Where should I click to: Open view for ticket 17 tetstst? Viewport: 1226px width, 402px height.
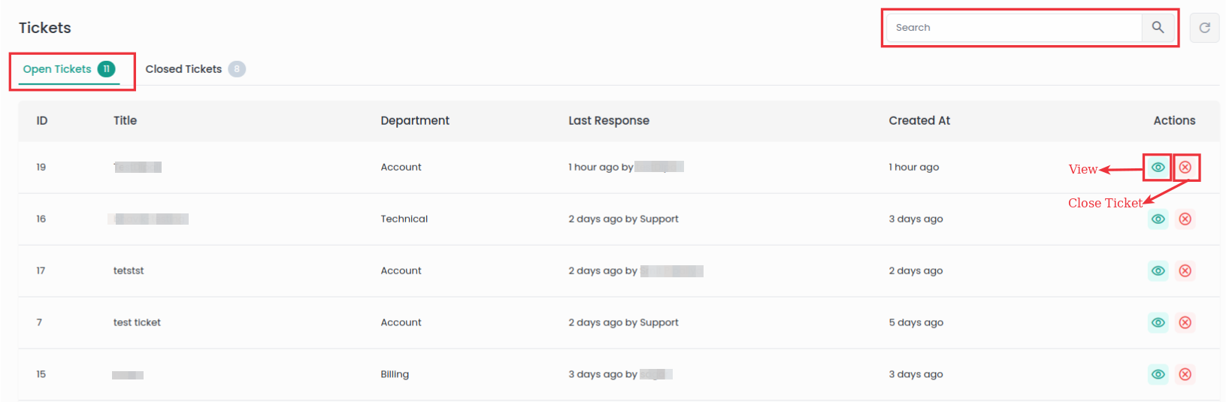tap(1158, 271)
